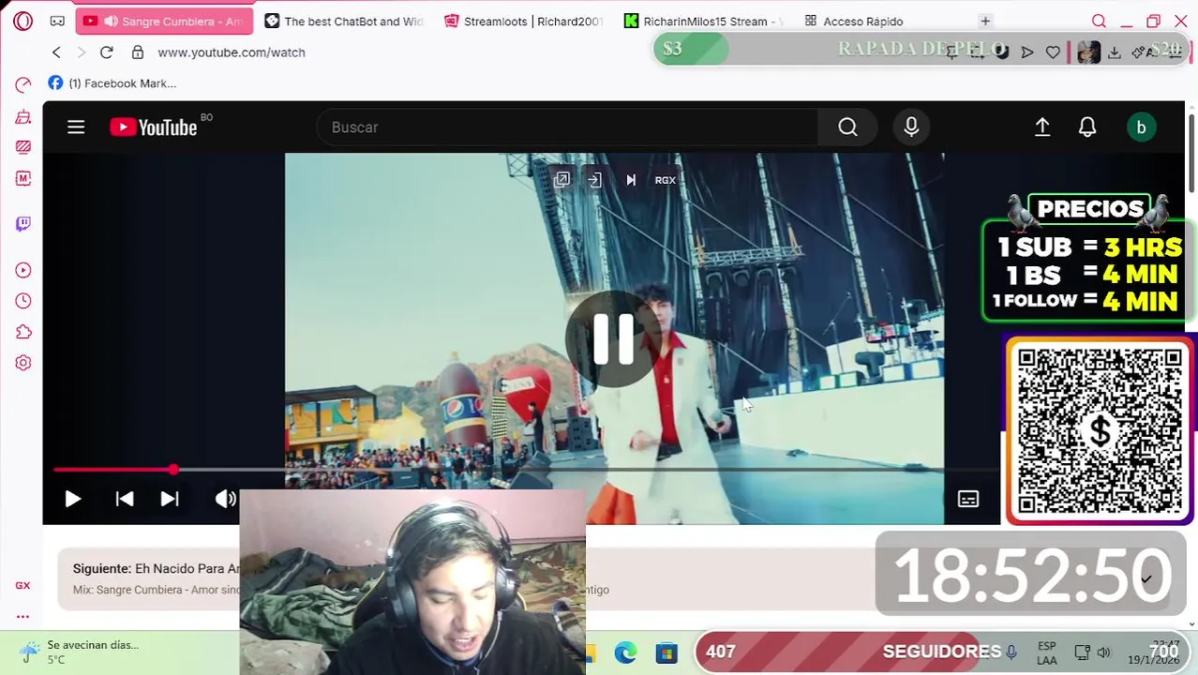The width and height of the screenshot is (1198, 675).
Task: Open network tray icon
Action: click(x=1082, y=652)
